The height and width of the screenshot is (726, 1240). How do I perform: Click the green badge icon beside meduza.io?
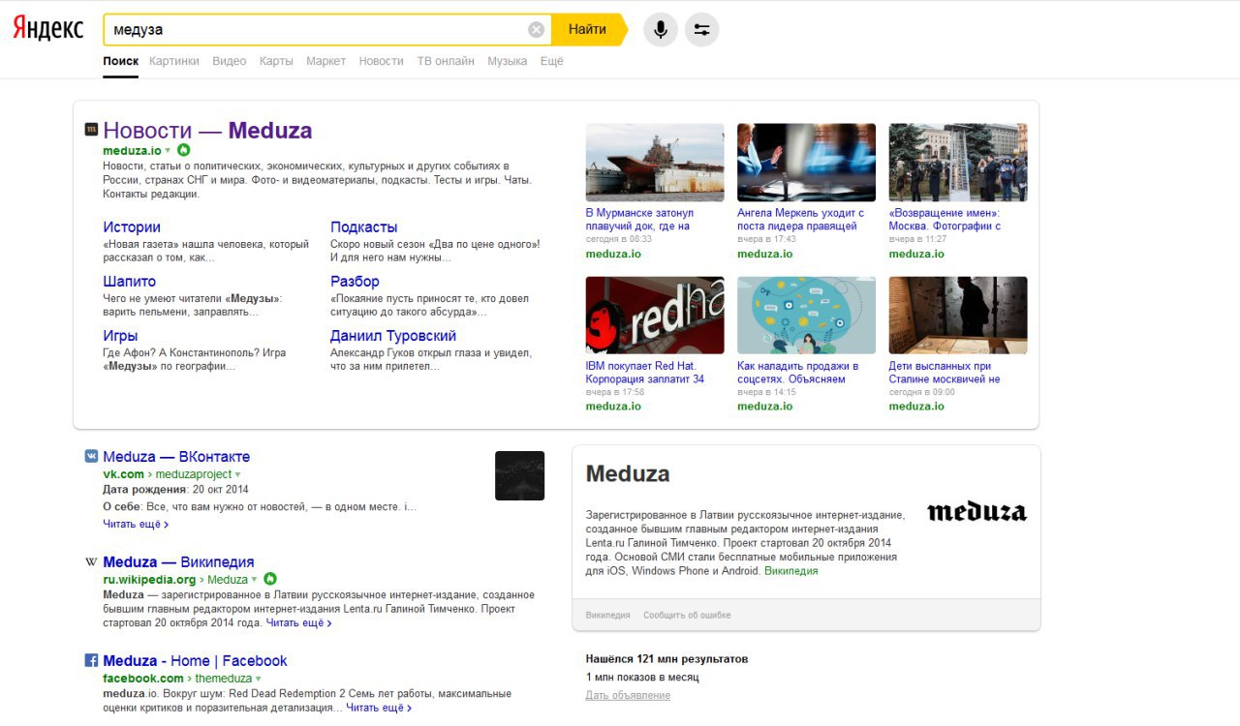[183, 150]
